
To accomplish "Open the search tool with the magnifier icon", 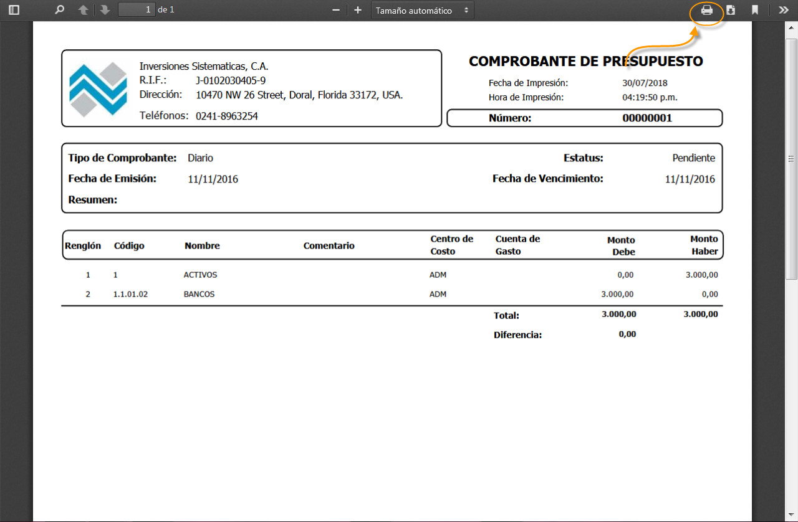I will 59,10.
